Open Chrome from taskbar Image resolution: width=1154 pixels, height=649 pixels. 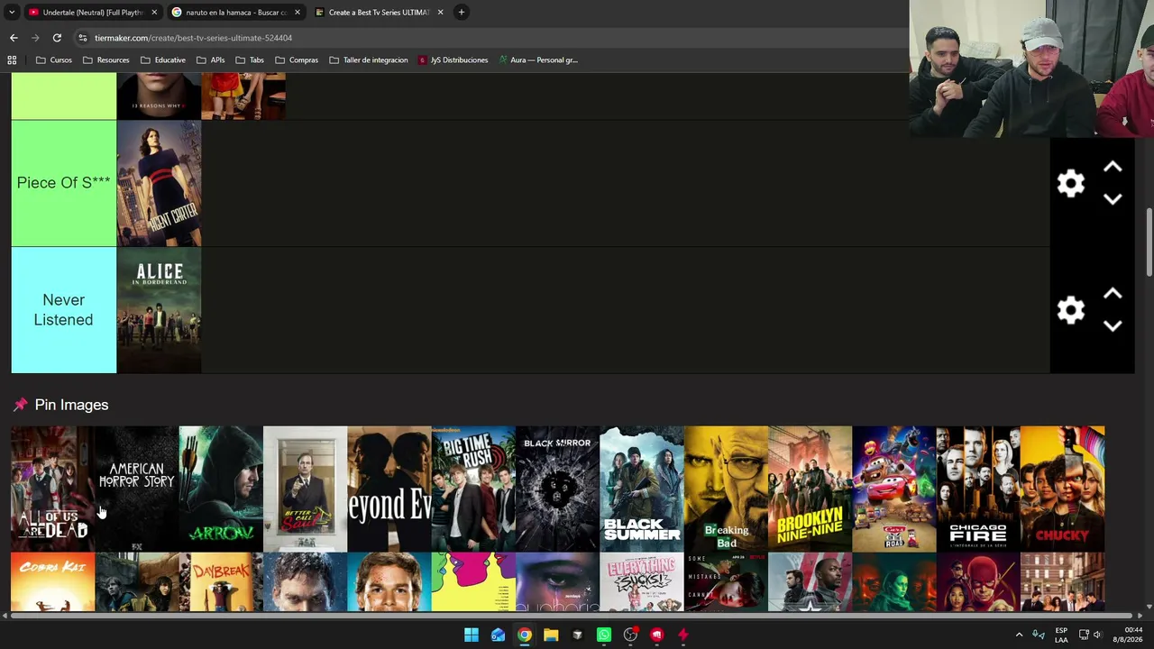pos(524,635)
